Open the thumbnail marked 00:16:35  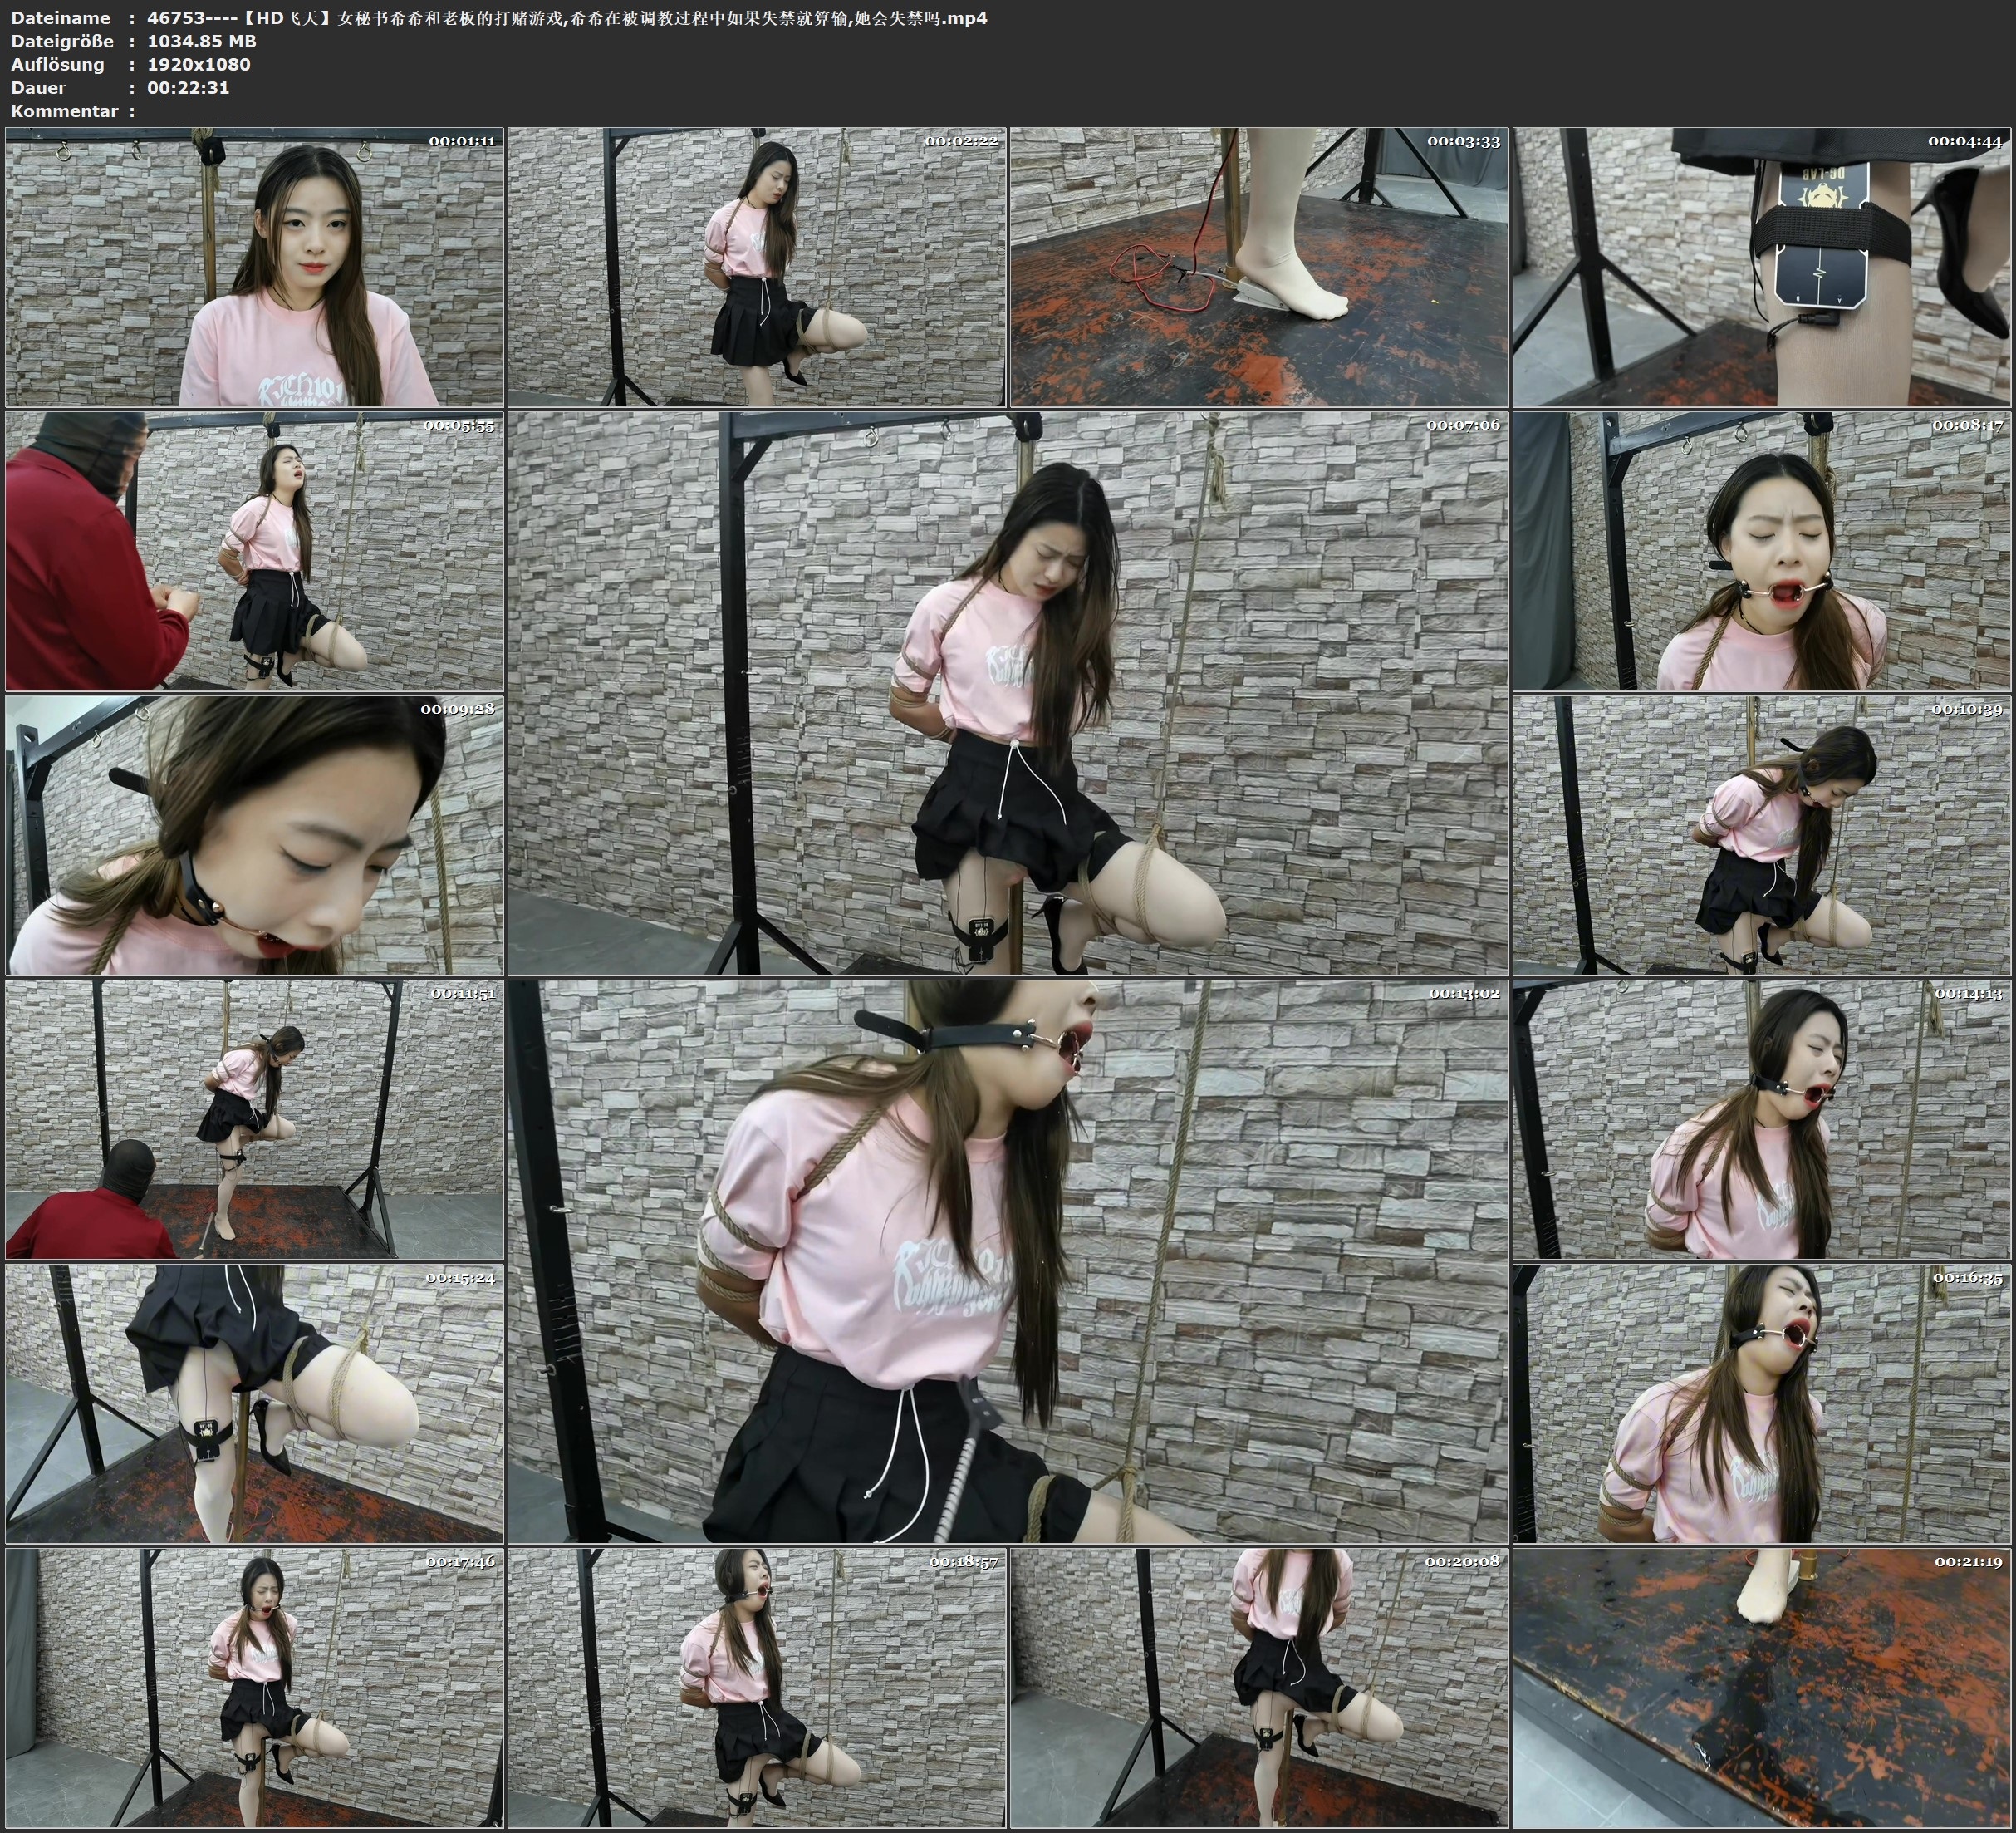pyautogui.click(x=1761, y=1403)
